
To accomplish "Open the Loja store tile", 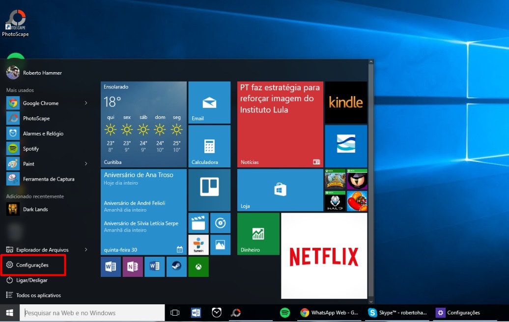I will [x=280, y=190].
